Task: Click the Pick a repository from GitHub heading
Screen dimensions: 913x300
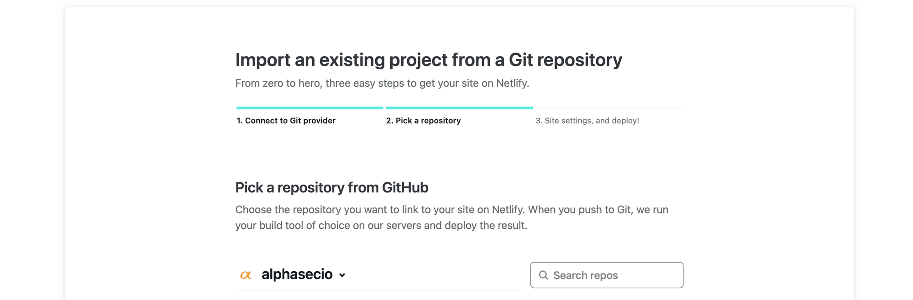Action: (x=332, y=187)
